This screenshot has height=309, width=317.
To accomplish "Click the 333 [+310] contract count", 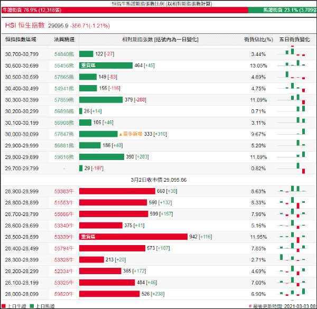I will (x=155, y=134).
